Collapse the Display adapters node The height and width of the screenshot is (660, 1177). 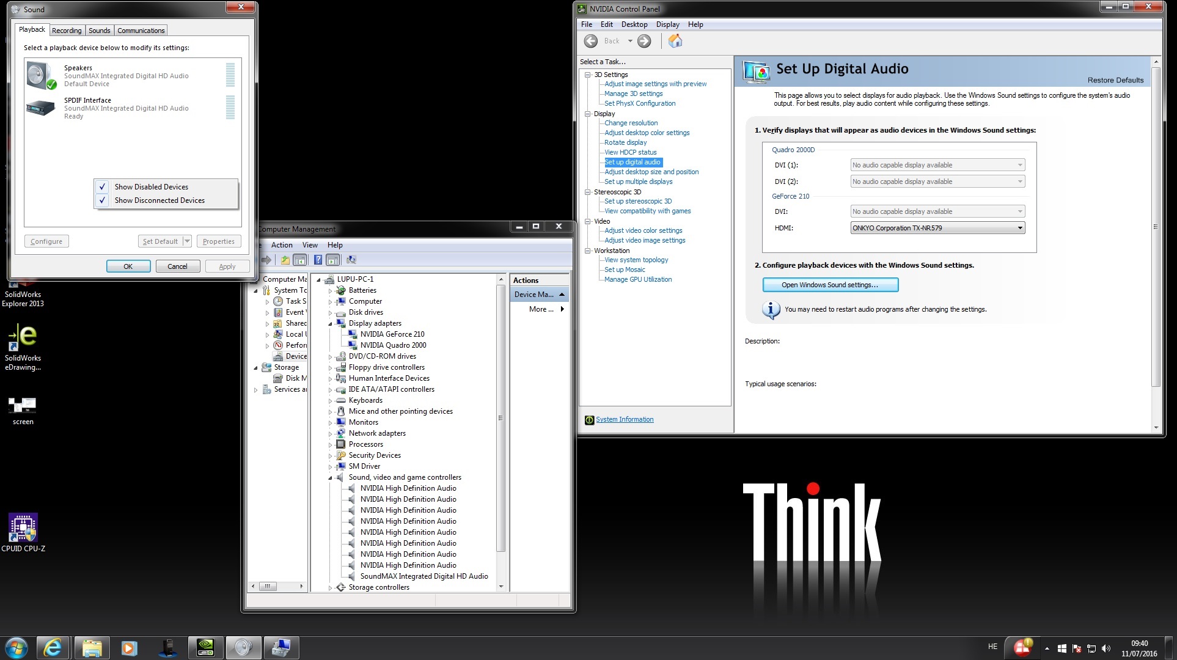pyautogui.click(x=331, y=324)
